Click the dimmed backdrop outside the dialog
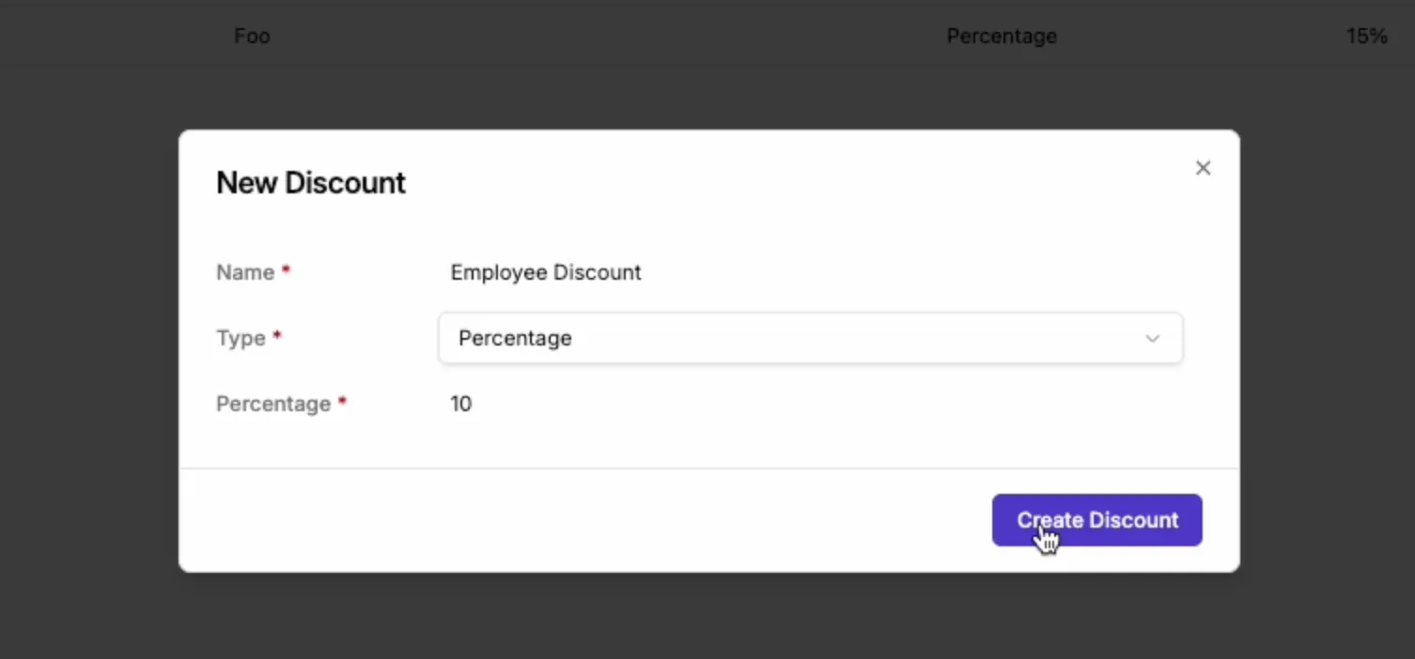The height and width of the screenshot is (659, 1415). tap(89, 375)
